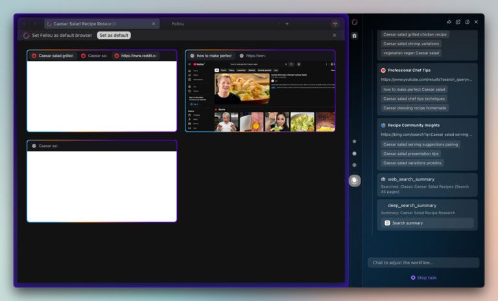
Task: Click the Professional Chef Tips heading
Action: (x=409, y=70)
